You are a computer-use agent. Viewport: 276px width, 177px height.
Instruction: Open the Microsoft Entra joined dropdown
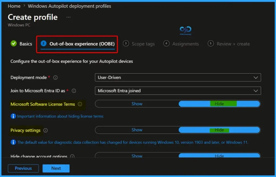pyautogui.click(x=178, y=91)
